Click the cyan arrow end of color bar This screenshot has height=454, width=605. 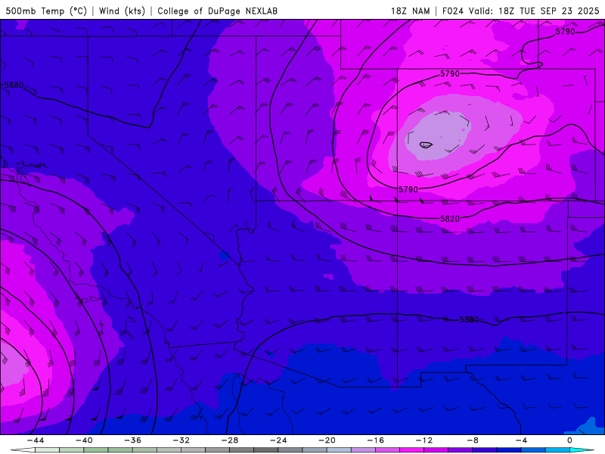point(581,450)
